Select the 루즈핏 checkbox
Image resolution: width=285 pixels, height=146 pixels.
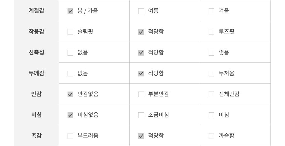pyautogui.click(x=211, y=32)
